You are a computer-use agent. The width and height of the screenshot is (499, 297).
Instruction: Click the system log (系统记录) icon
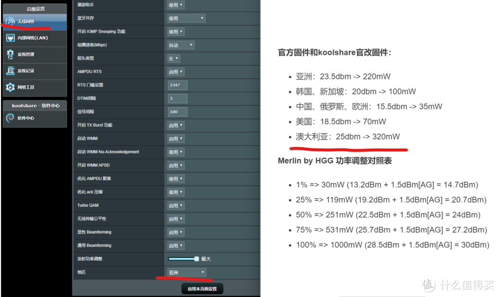point(10,71)
